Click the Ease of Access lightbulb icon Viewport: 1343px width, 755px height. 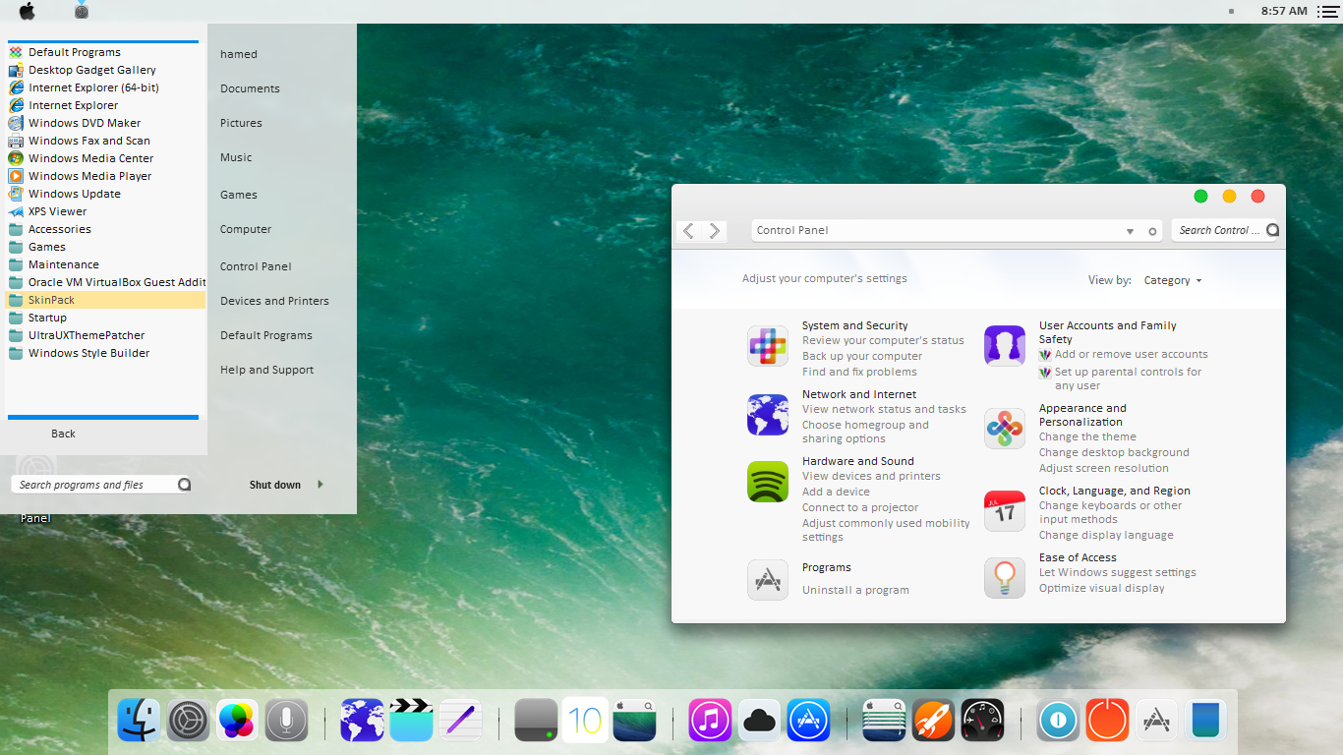point(1005,578)
